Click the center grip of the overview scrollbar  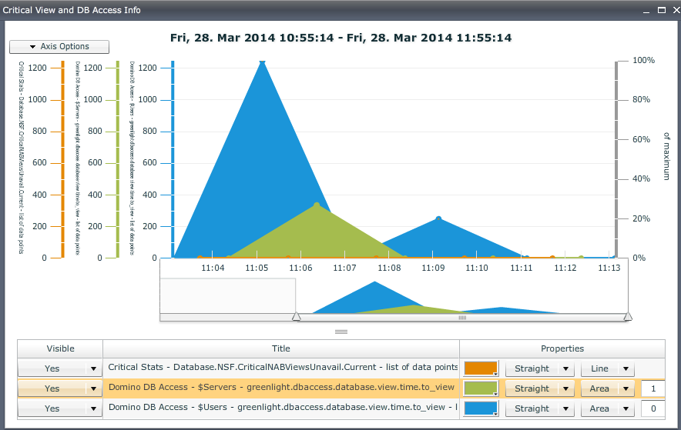pos(462,317)
